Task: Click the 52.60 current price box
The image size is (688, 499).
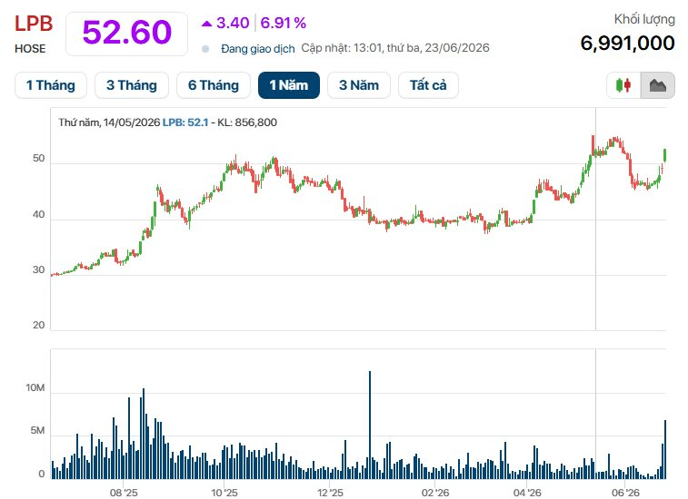Action: tap(127, 34)
